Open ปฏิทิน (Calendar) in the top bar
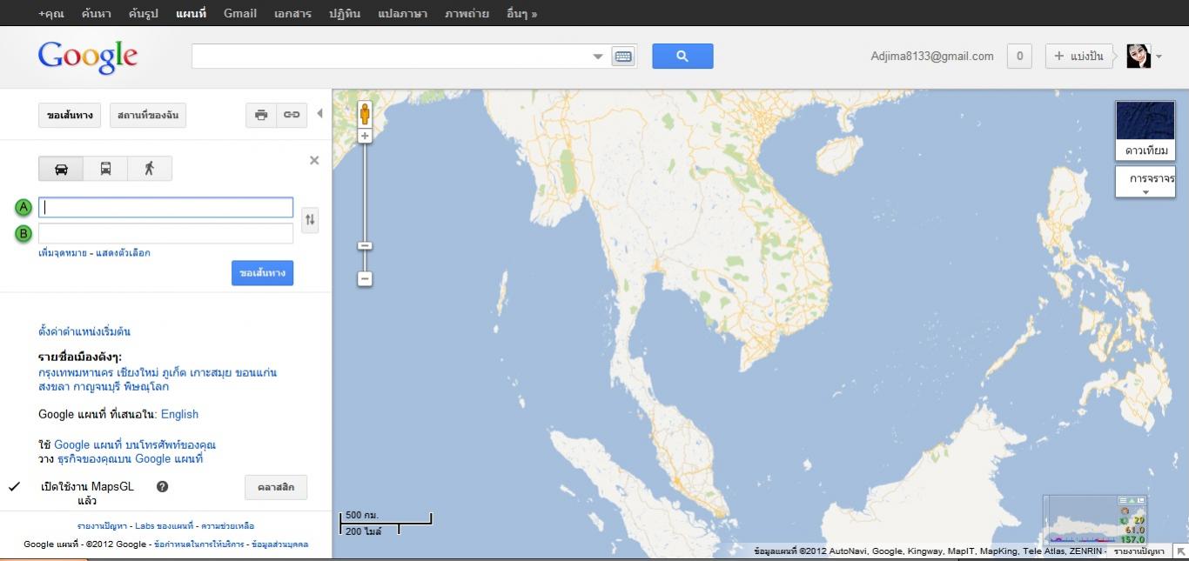The image size is (1189, 561). [x=345, y=13]
